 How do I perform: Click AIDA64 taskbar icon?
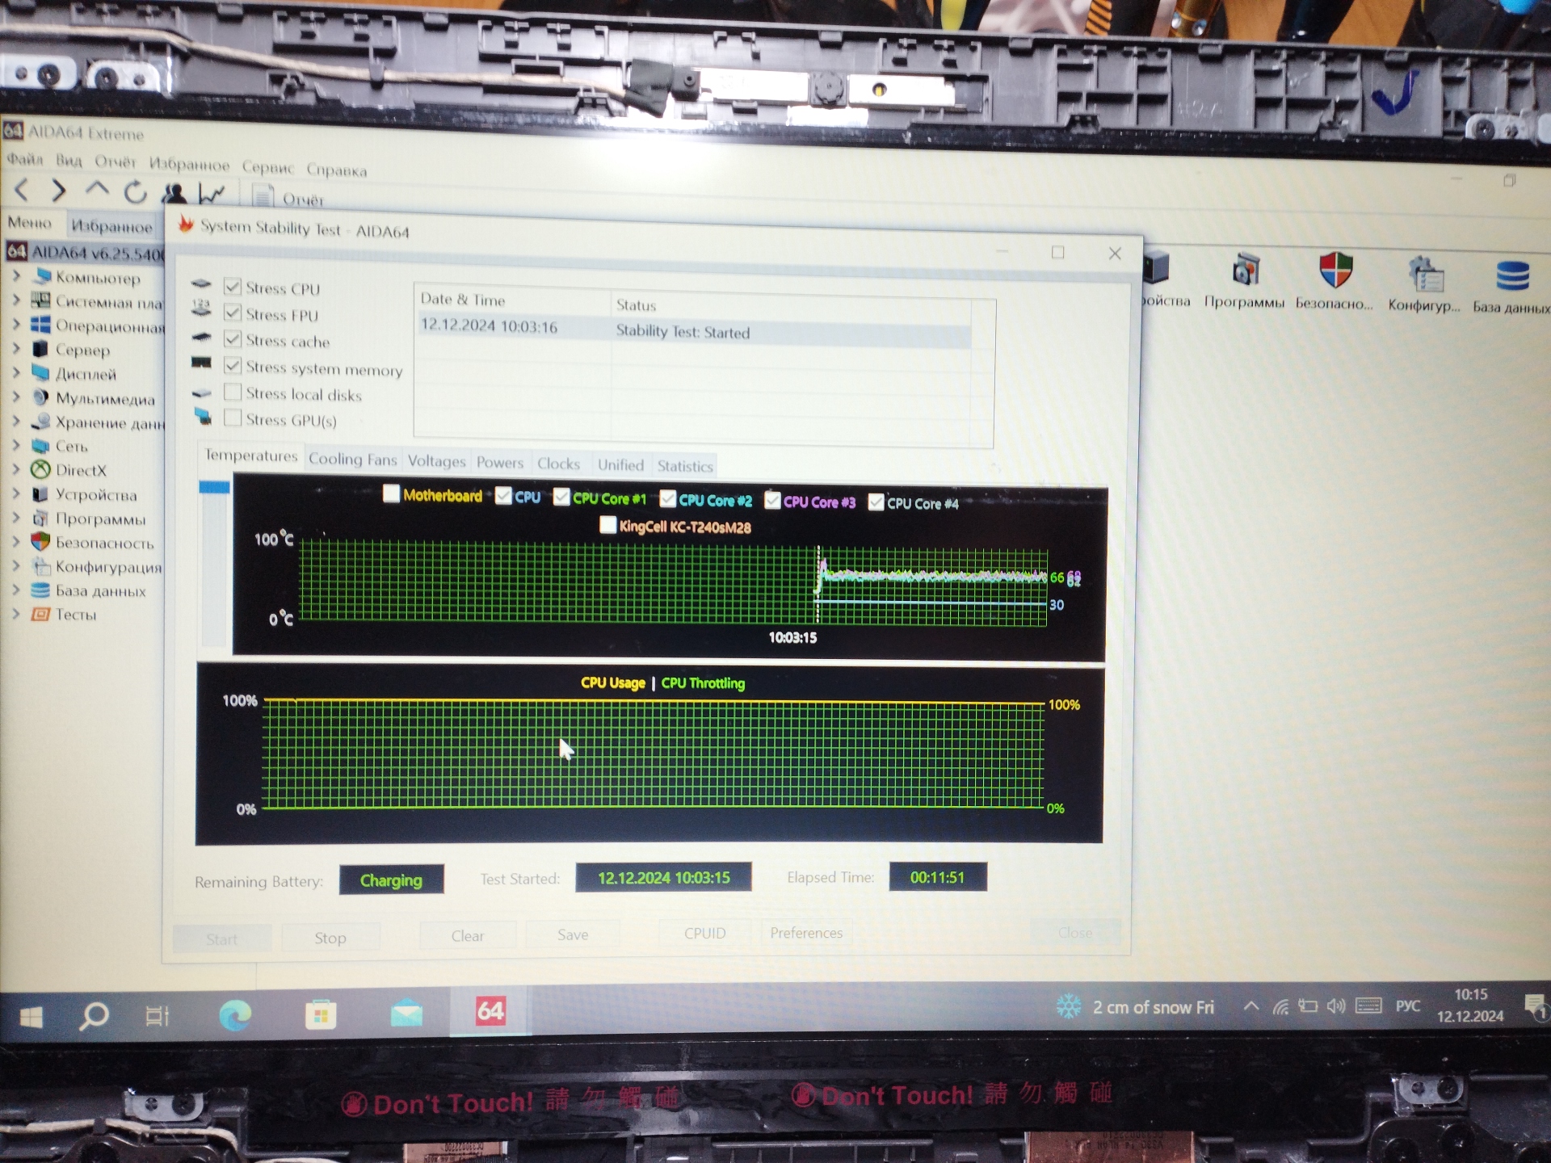490,1010
